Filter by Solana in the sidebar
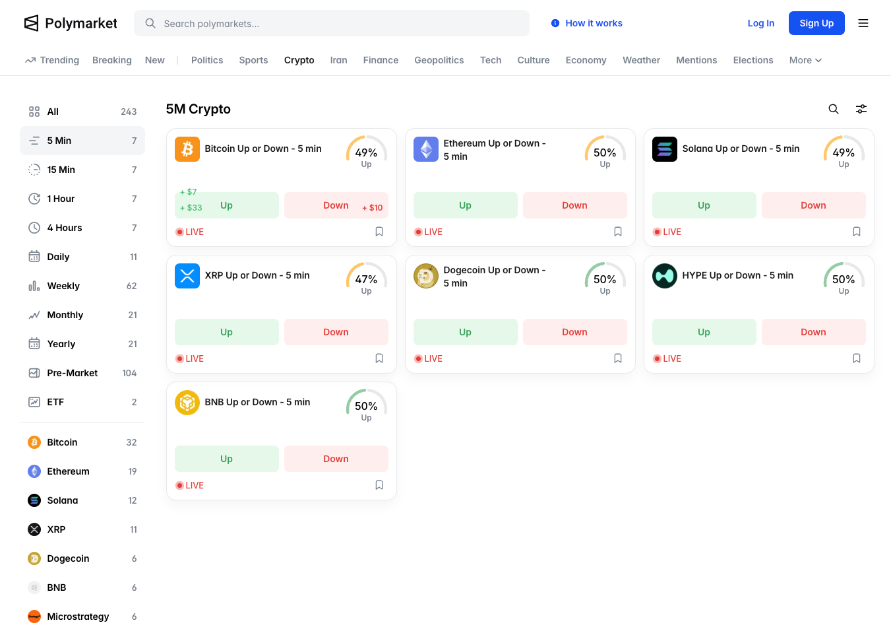 pyautogui.click(x=82, y=500)
